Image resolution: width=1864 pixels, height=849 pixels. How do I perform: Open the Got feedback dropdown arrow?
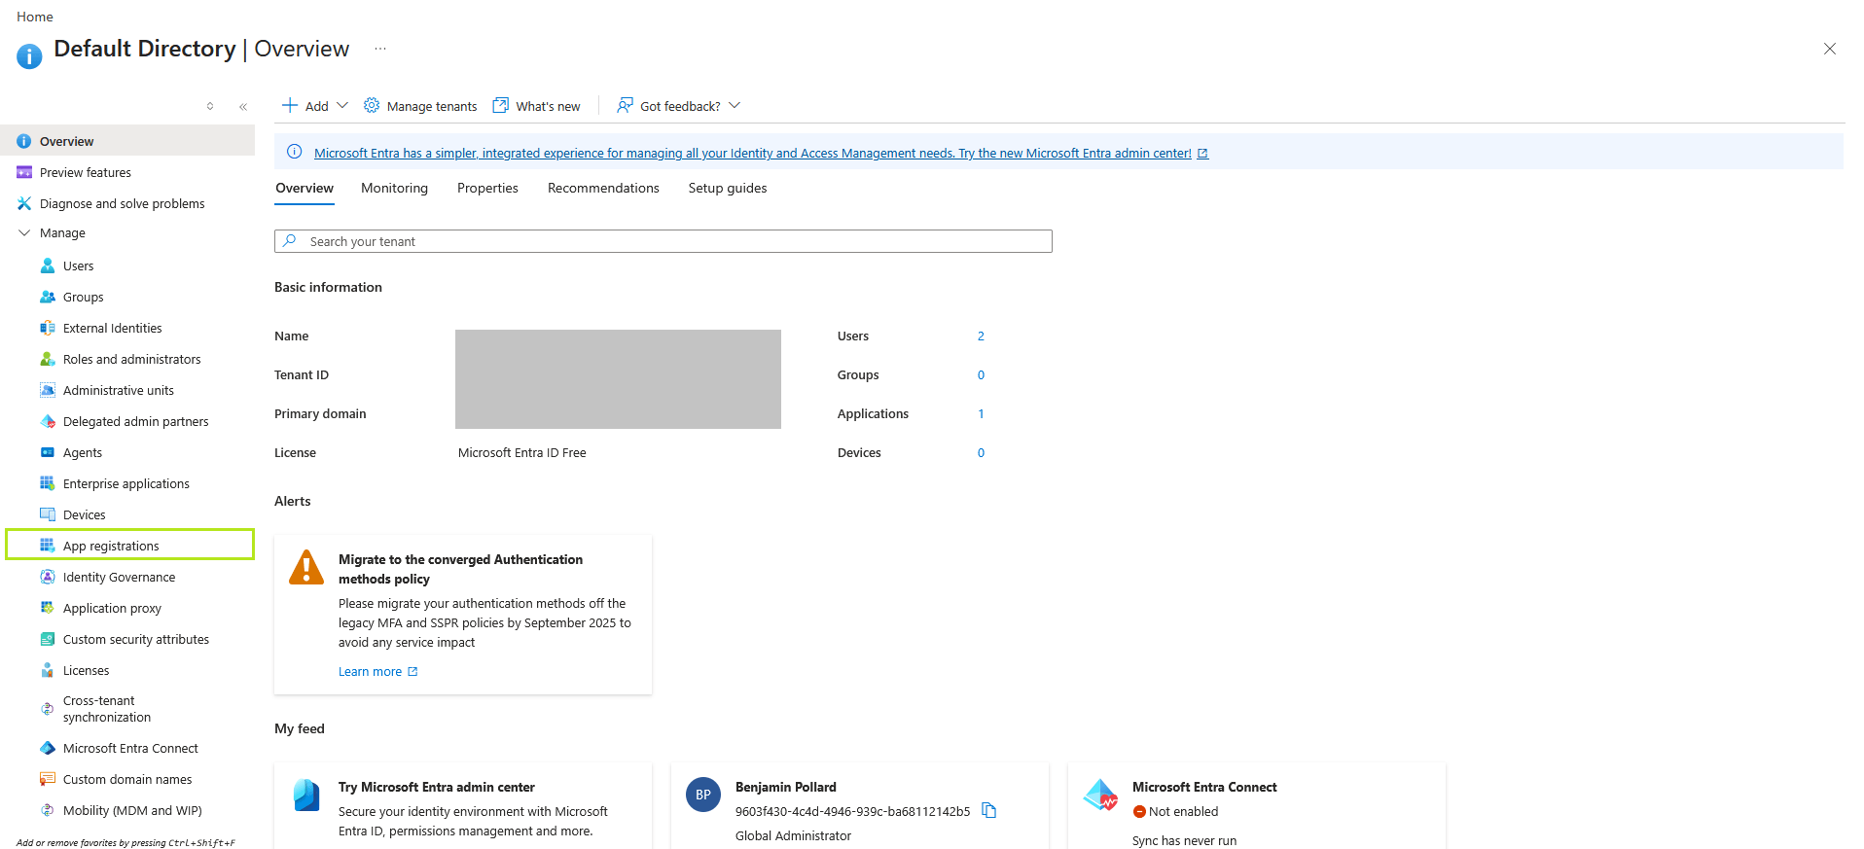735,105
